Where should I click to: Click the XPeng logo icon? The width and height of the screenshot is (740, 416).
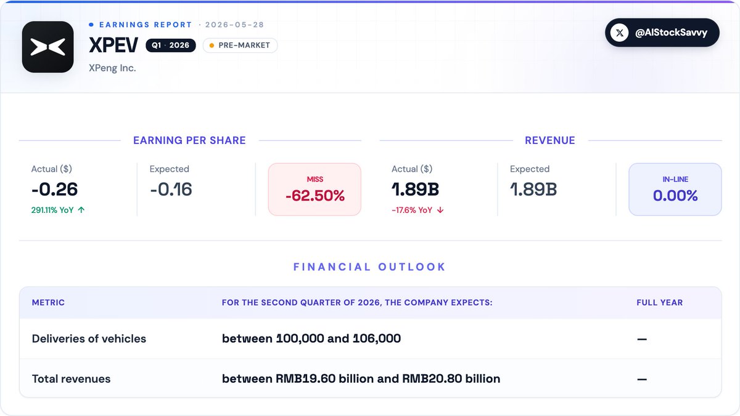click(47, 47)
